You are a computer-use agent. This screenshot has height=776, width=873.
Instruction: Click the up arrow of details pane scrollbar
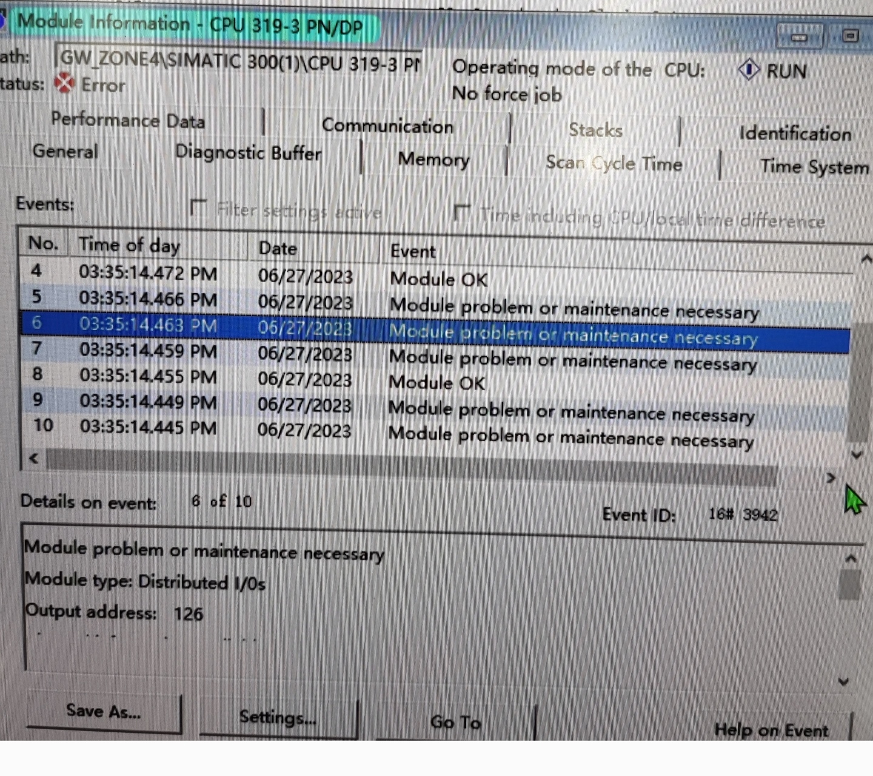tap(851, 559)
